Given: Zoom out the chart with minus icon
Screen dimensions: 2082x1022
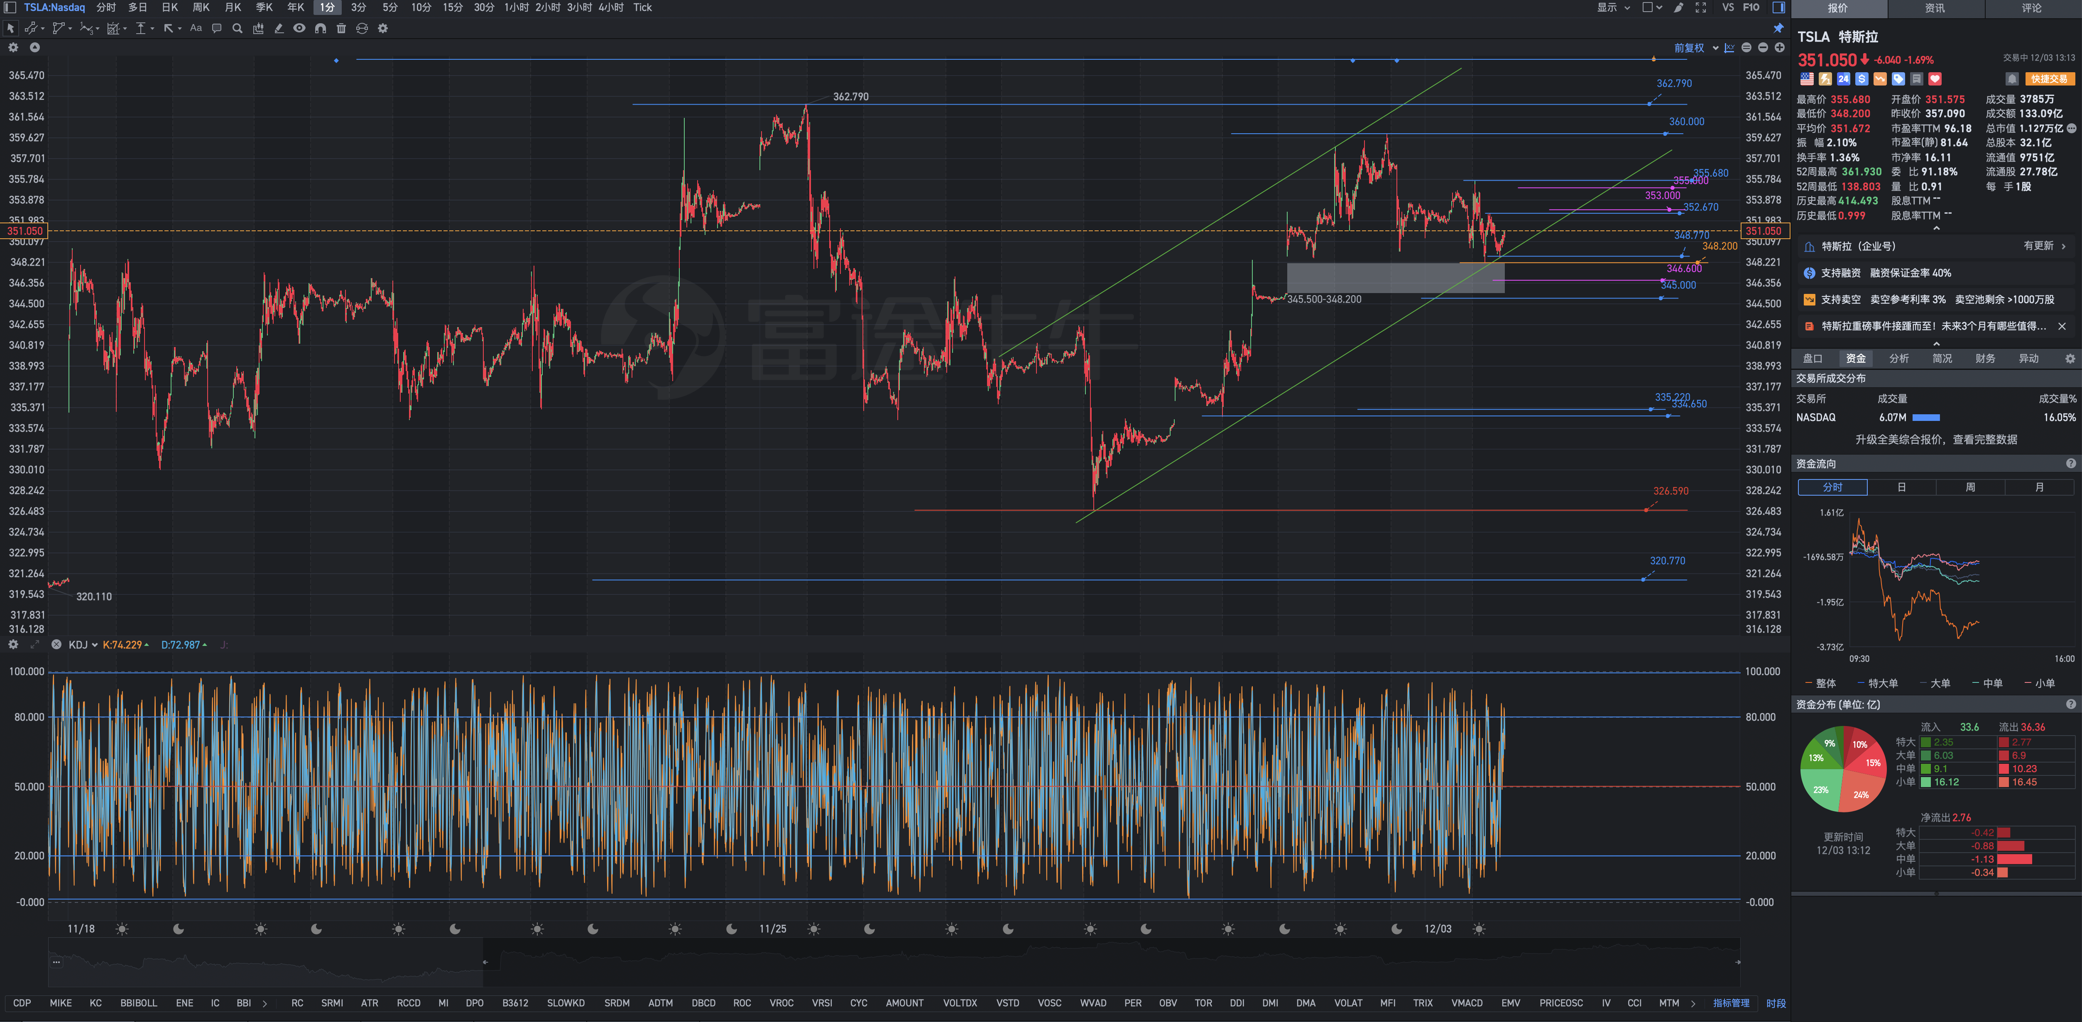Looking at the screenshot, I should click(x=1763, y=48).
